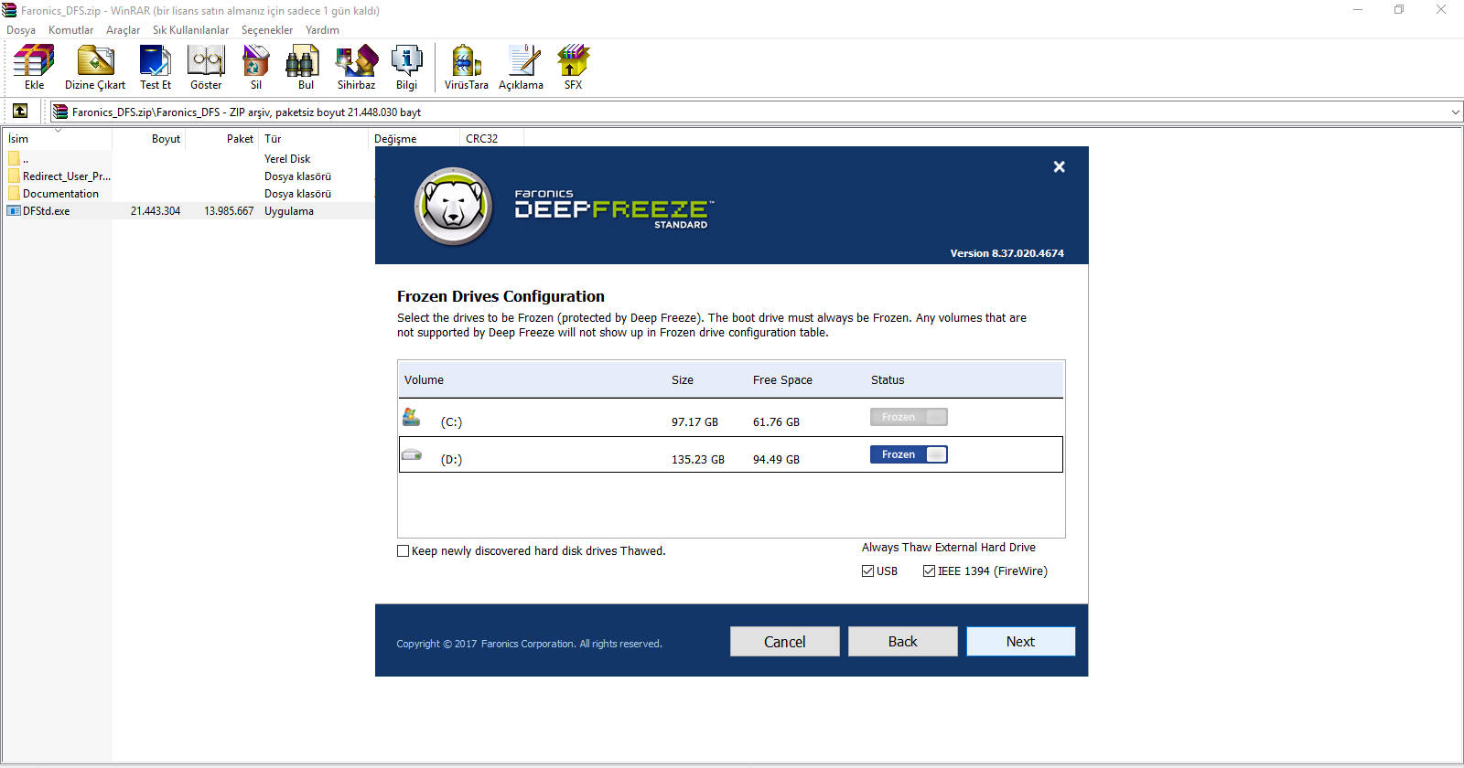Sort by the Paket column header
Viewport: 1464px width, 768px height.
click(223, 139)
